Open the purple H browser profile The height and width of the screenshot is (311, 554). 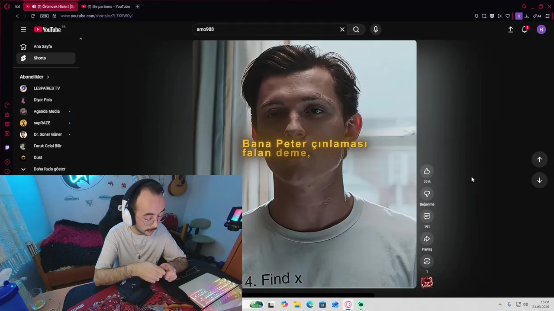pos(519,16)
